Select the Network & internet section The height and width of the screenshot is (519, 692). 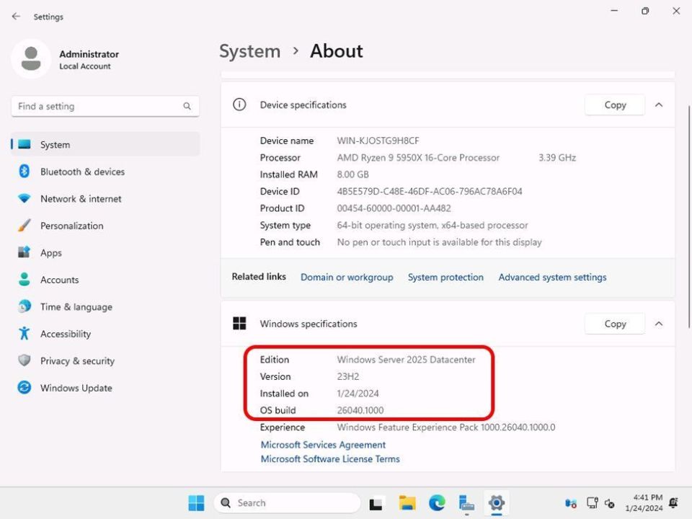pos(80,198)
